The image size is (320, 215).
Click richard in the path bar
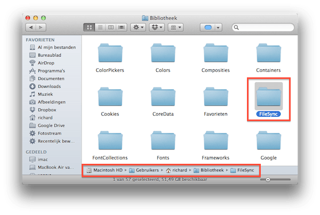(177, 170)
